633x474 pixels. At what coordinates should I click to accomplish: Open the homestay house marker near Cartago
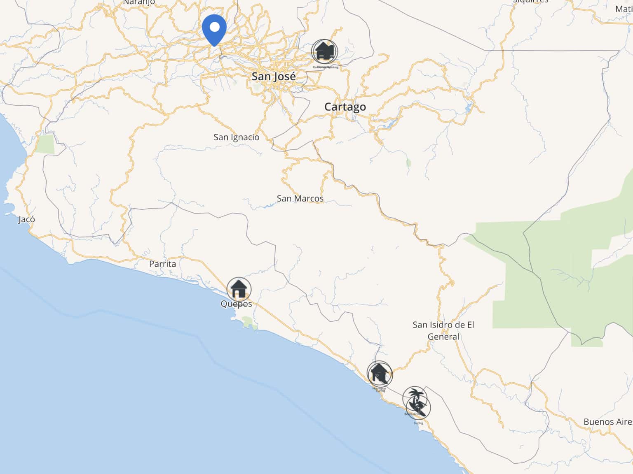(324, 52)
